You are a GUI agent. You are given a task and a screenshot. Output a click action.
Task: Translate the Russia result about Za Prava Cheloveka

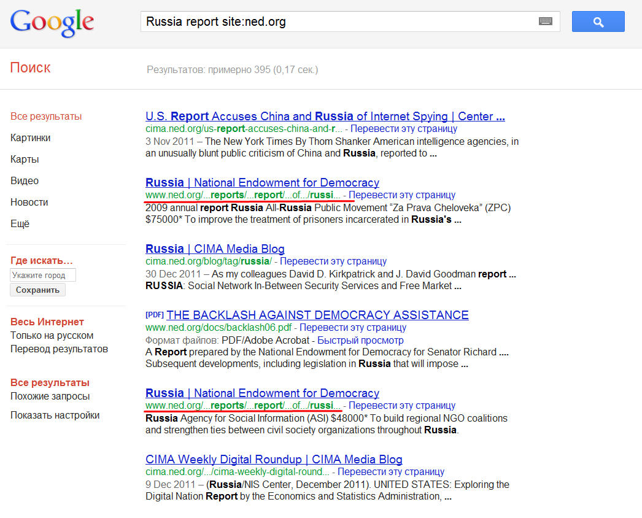[x=402, y=195]
